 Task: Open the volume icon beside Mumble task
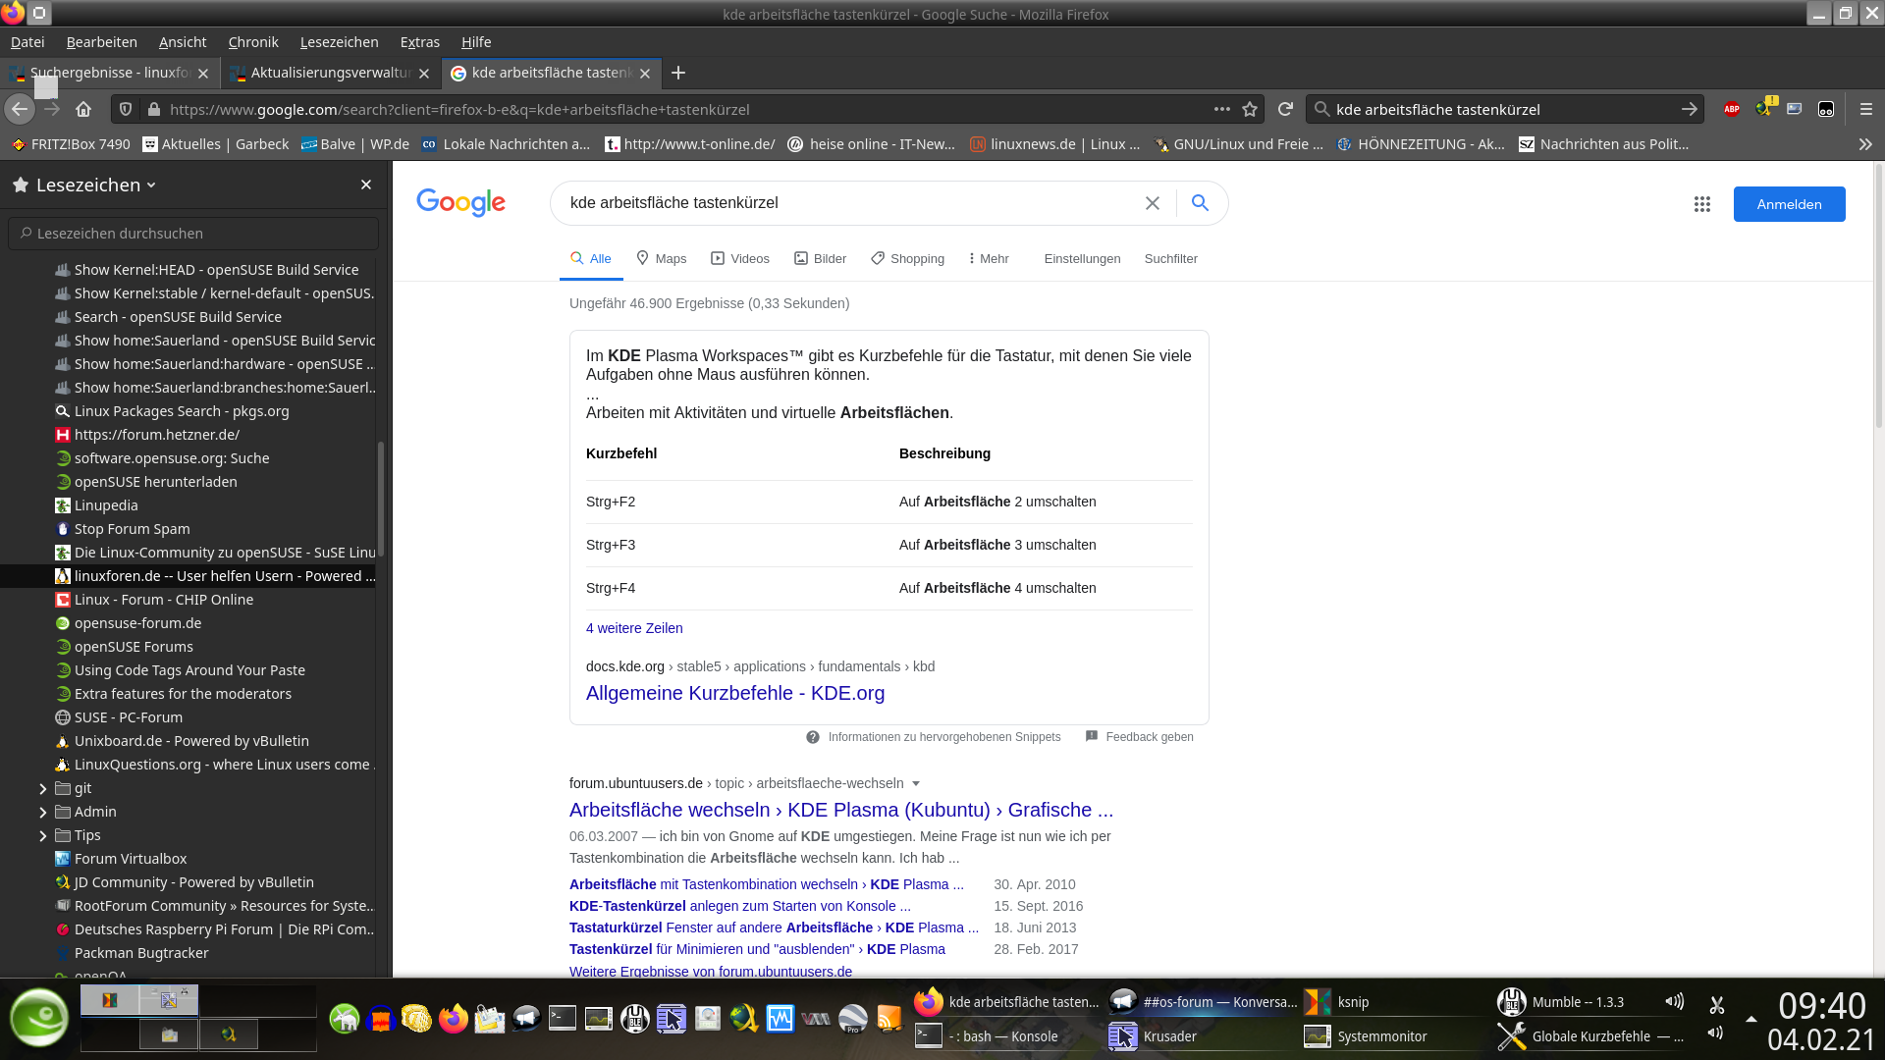coord(1675,1002)
